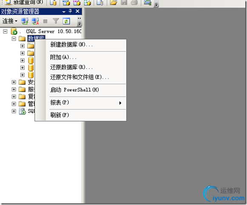
Task: Click the Stop square icon
Action: point(45,21)
